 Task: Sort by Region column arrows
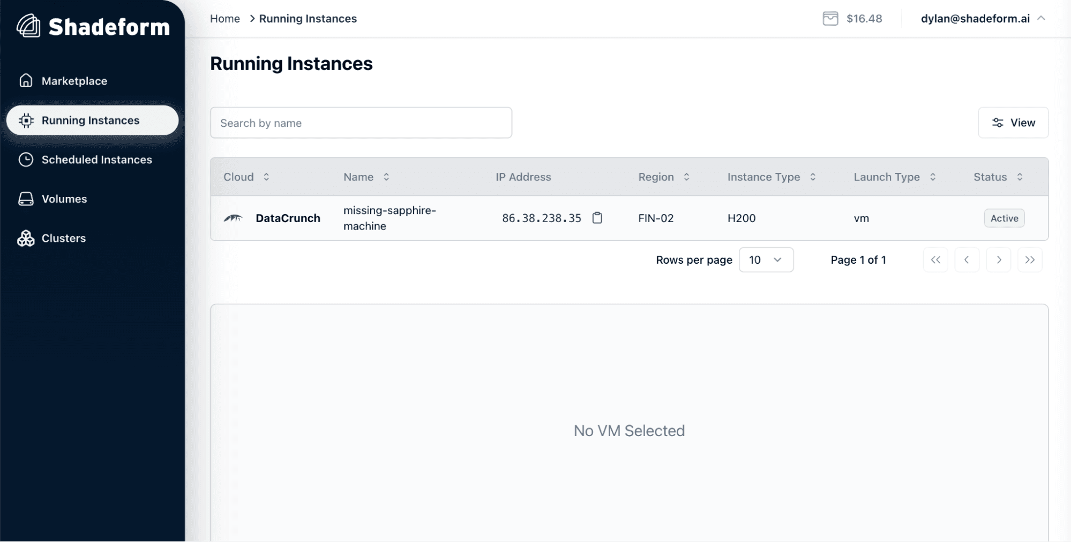click(686, 177)
